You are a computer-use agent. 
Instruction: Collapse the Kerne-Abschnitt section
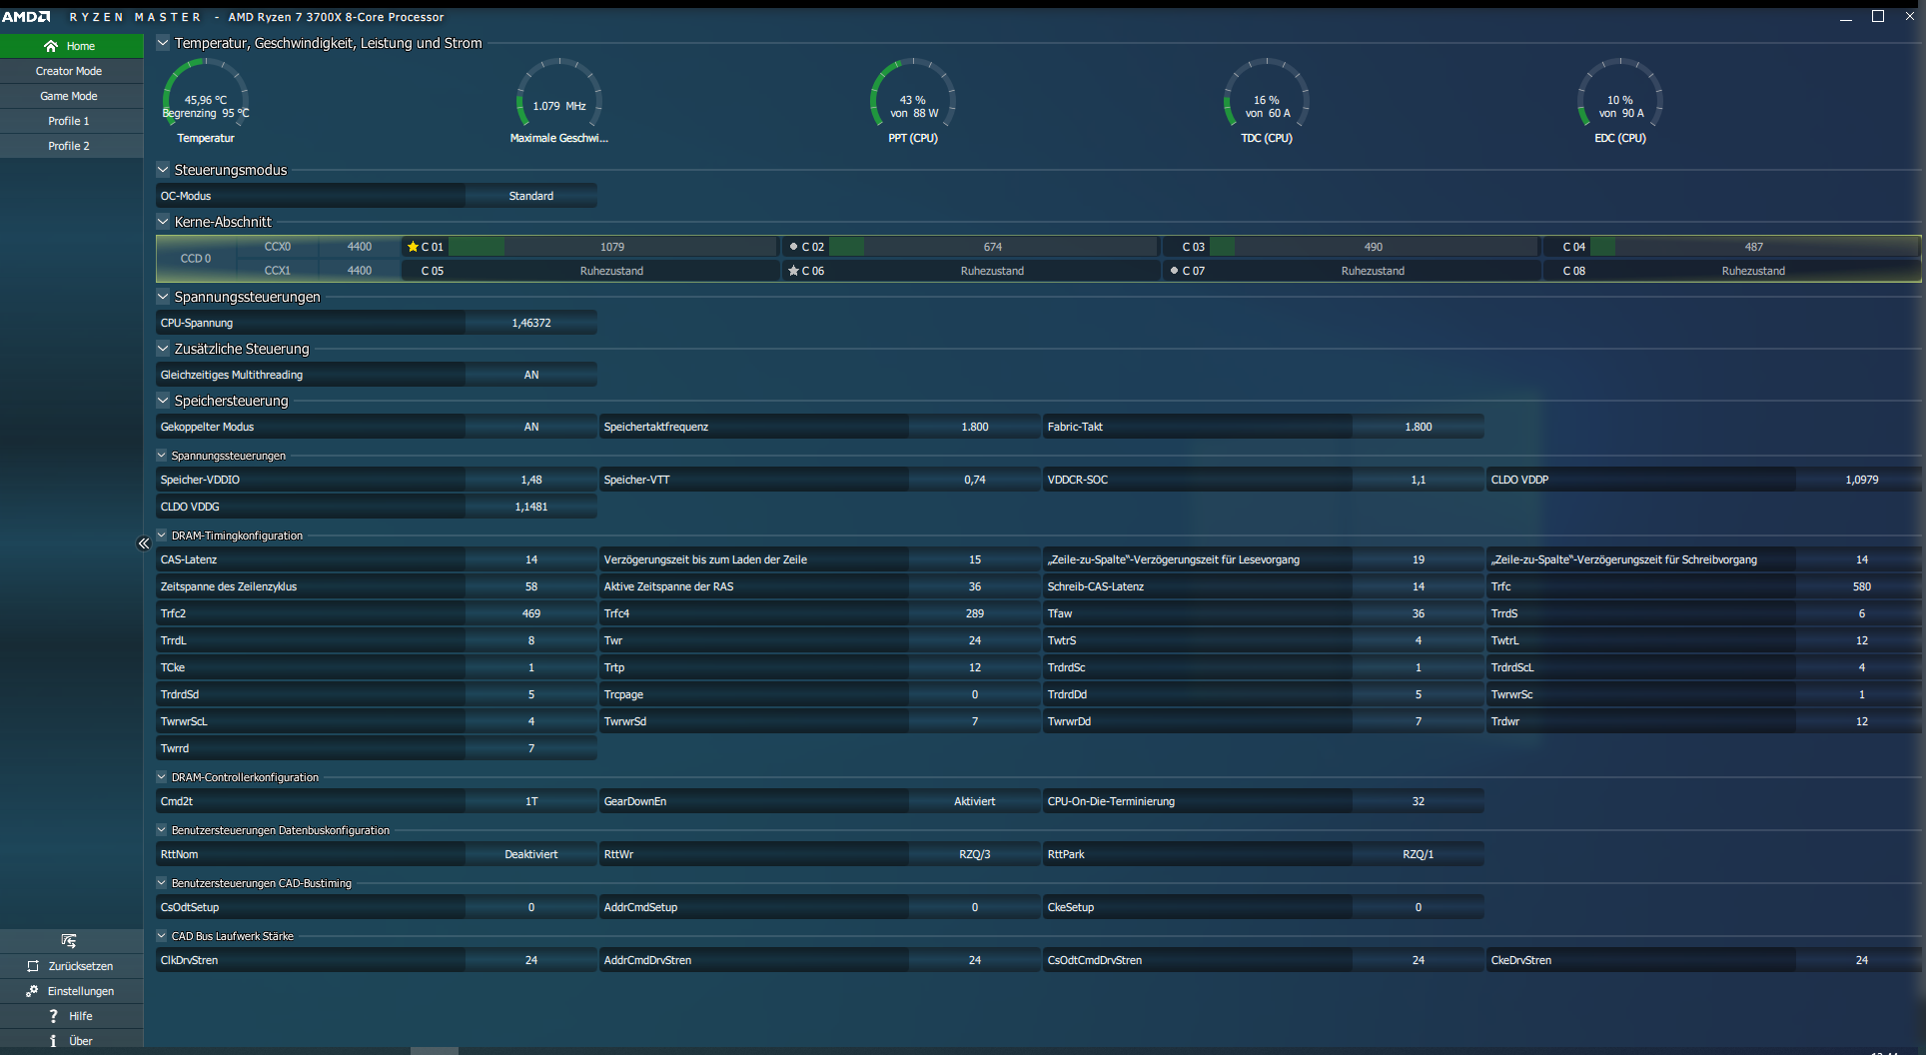tap(163, 222)
